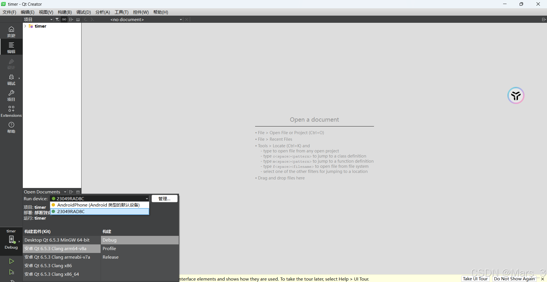Select 安卓 Qt 6.5.3 Clang x86 kit
547x282 pixels.
(x=62, y=266)
